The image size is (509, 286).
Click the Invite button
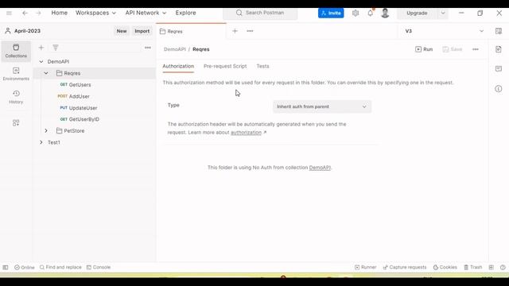pyautogui.click(x=331, y=13)
